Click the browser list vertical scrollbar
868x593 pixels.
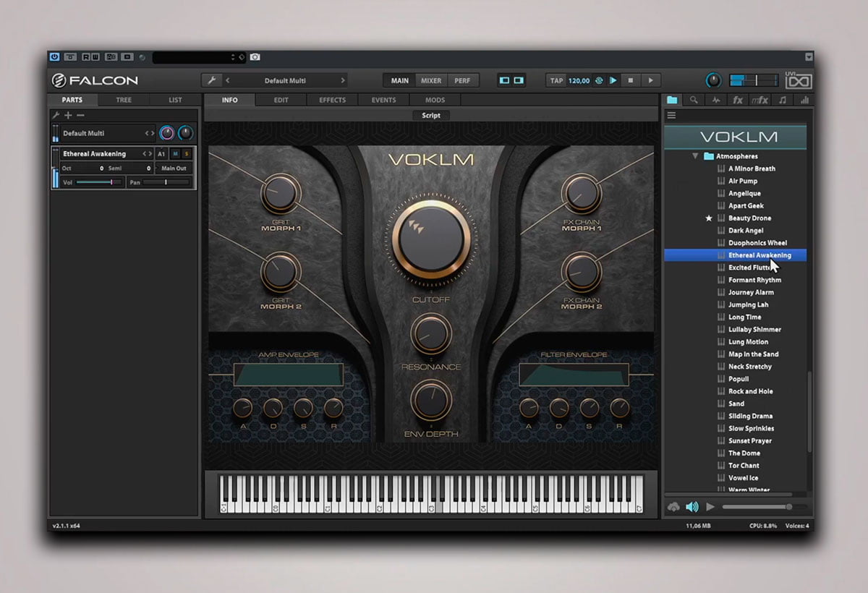[x=809, y=412]
